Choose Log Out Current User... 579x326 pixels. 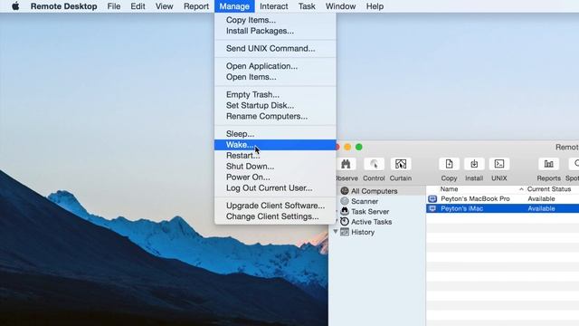[275, 187]
